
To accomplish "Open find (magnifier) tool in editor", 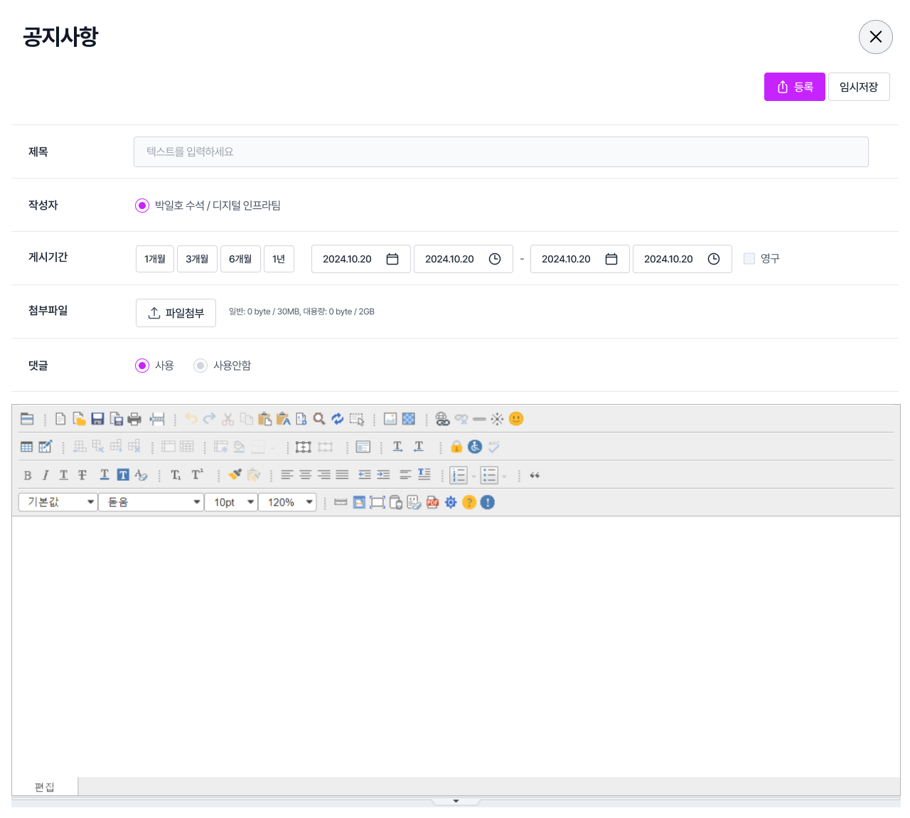I will pos(319,419).
